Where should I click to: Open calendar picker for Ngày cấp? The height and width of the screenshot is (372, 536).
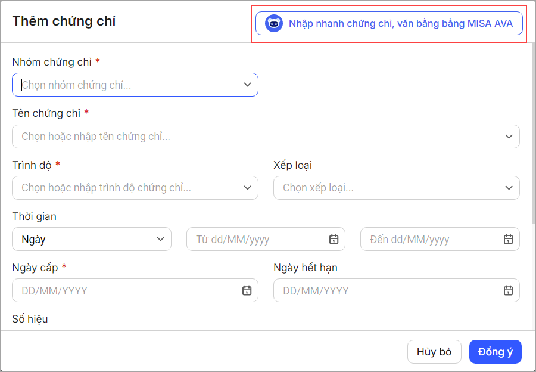click(247, 290)
